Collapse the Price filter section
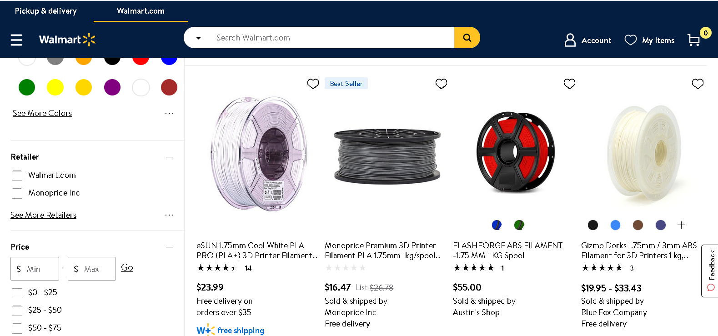The image size is (718, 336). click(x=170, y=247)
